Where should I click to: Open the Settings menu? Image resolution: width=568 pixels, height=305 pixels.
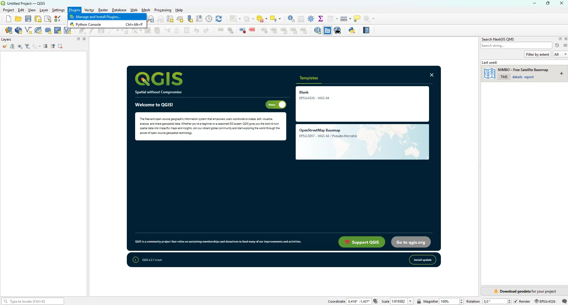(58, 10)
